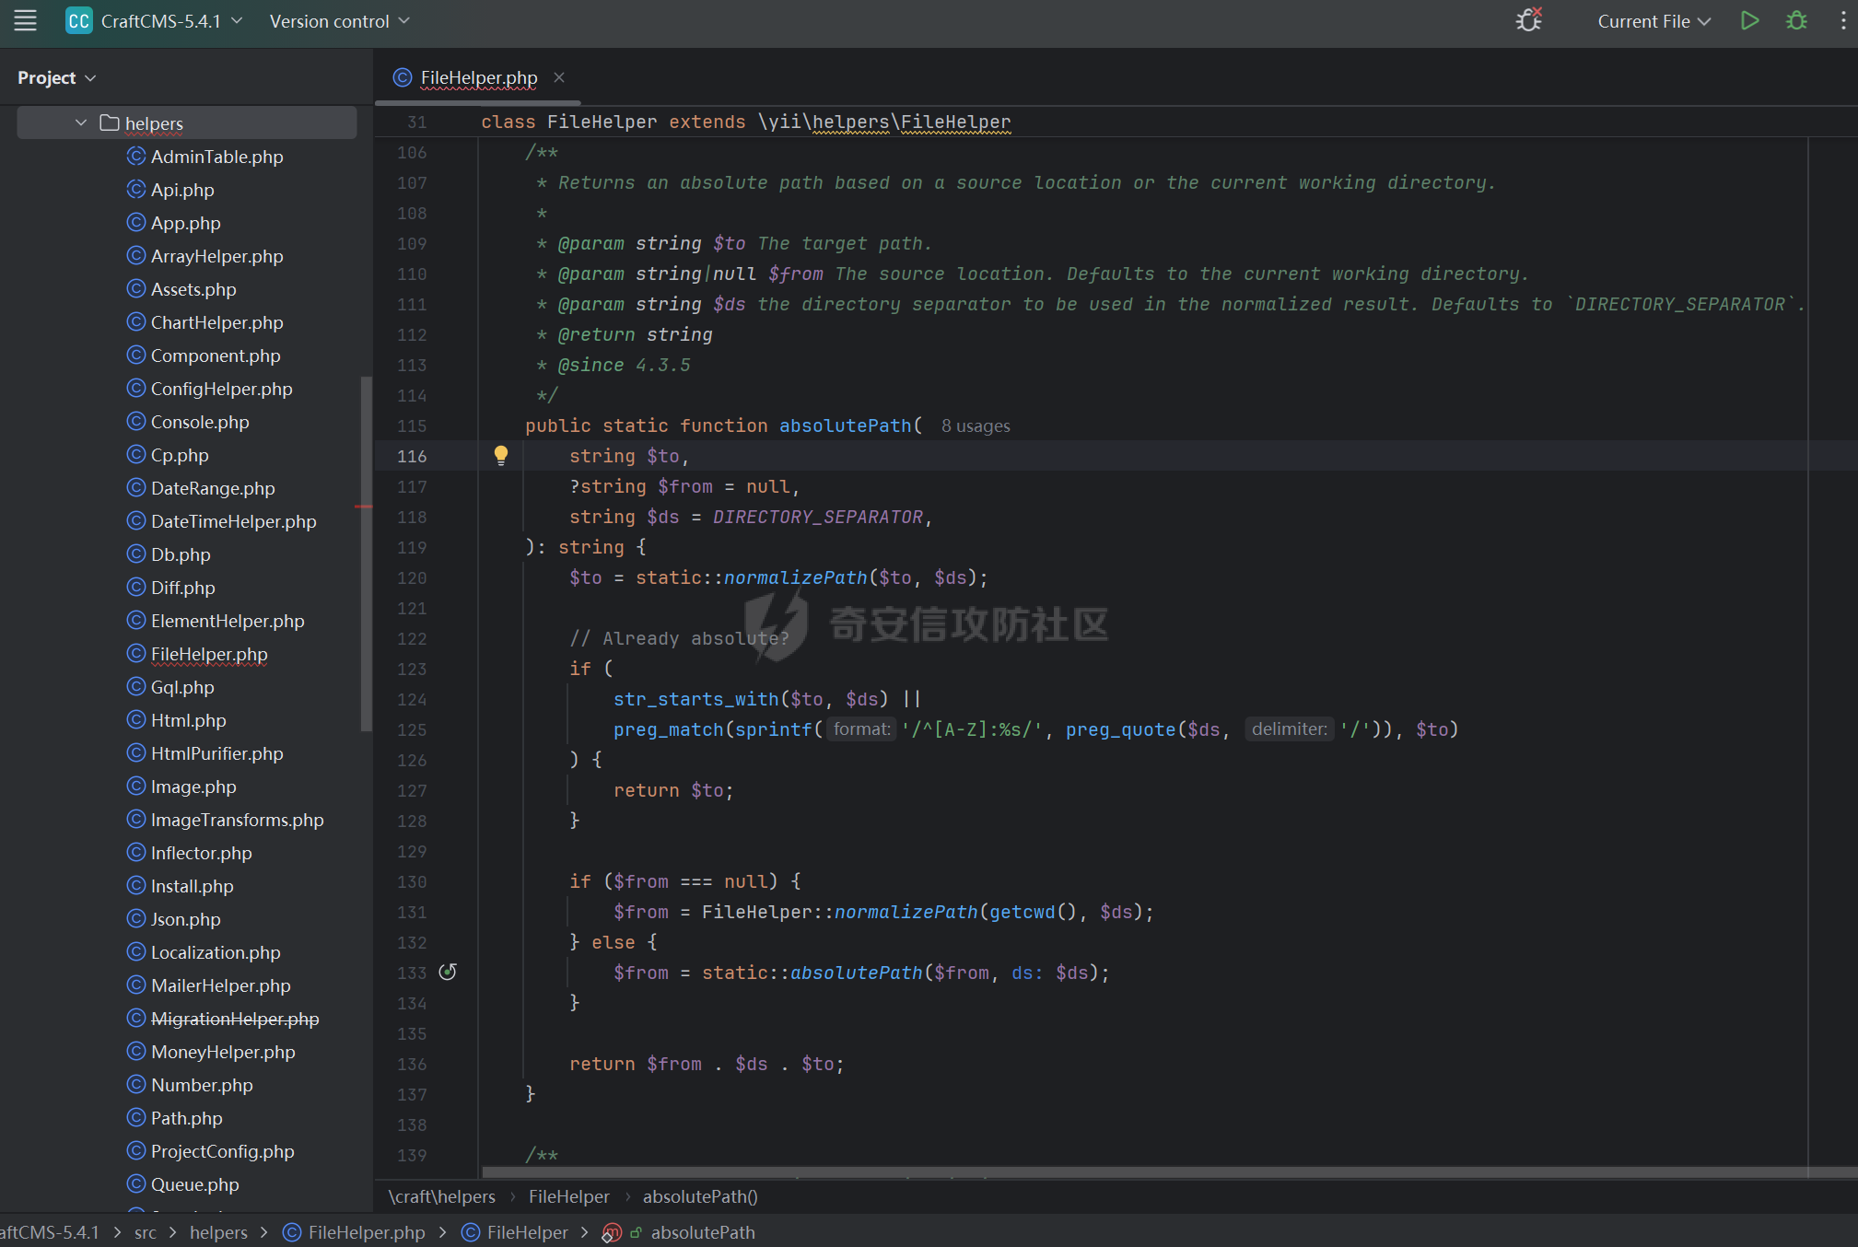The width and height of the screenshot is (1858, 1247).
Task: Open the Version control dropdown
Action: tap(339, 21)
